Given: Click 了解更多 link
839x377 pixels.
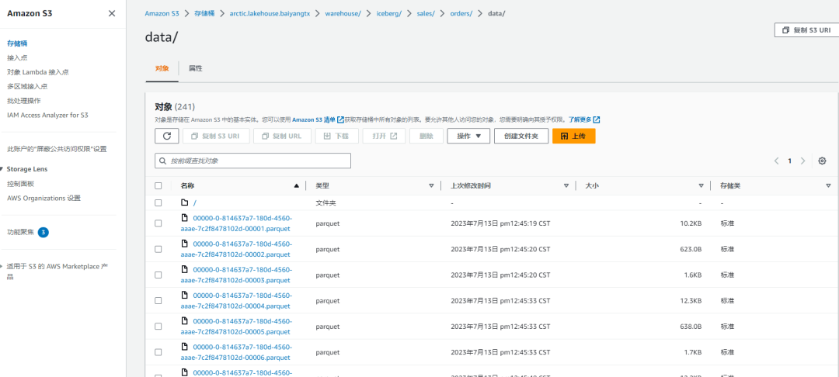Looking at the screenshot, I should click(x=580, y=119).
